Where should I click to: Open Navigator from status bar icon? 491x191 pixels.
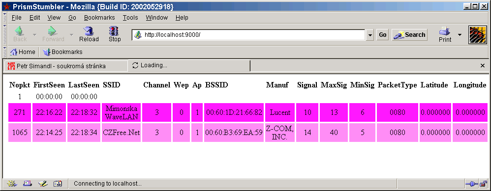(x=12, y=184)
